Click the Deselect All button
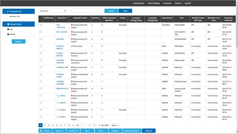This screenshot has height=134, width=238. [x=73, y=131]
